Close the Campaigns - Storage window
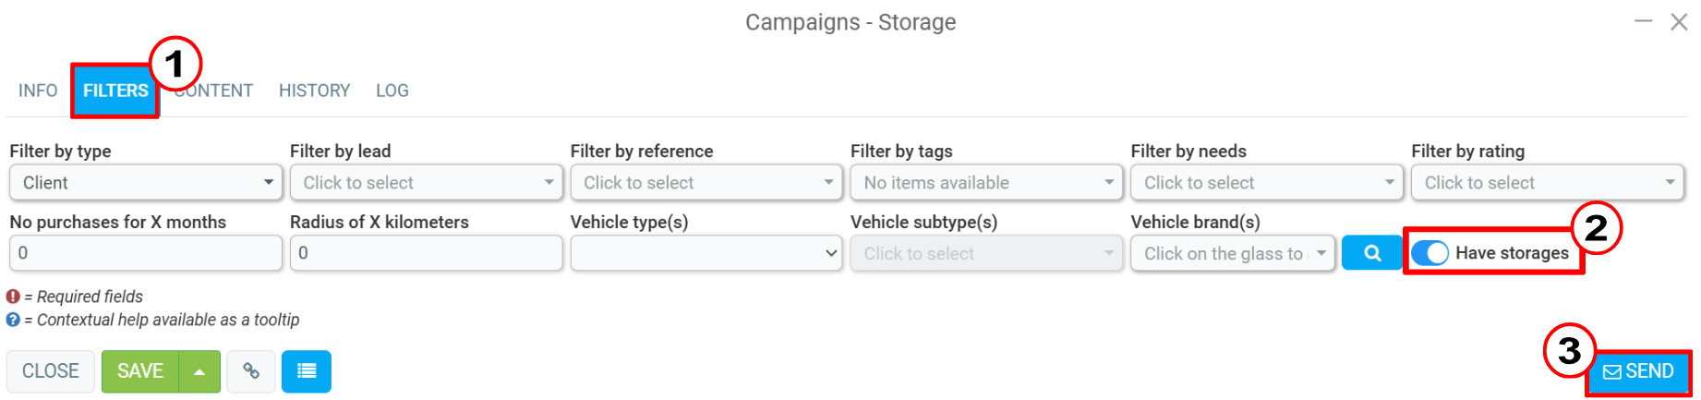This screenshot has width=1701, height=400. click(1679, 21)
